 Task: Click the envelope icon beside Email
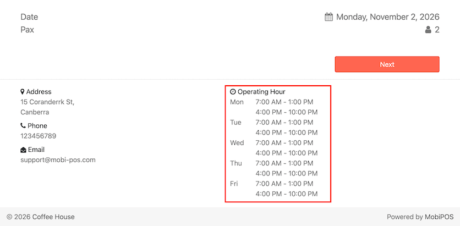[23, 150]
